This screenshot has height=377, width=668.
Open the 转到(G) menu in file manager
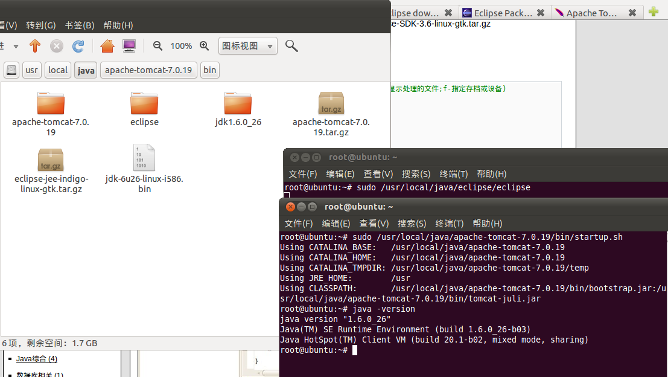[x=41, y=25]
